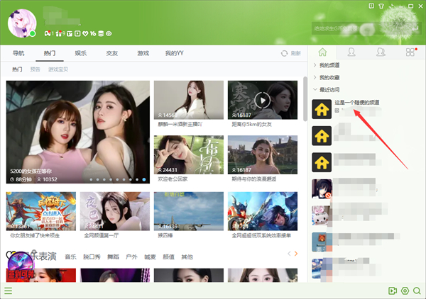Switch to the 我的YY tab
426x299 pixels.
(175, 53)
